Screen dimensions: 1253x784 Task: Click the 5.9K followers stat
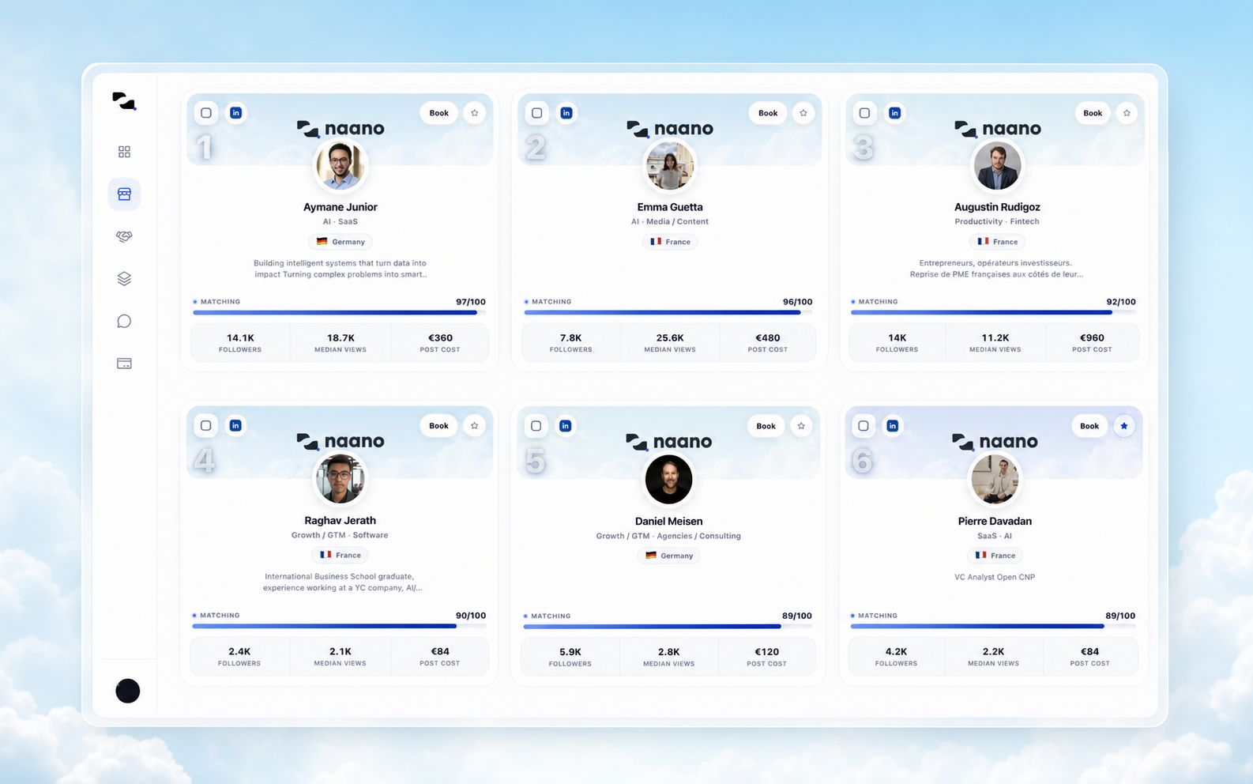coord(570,657)
